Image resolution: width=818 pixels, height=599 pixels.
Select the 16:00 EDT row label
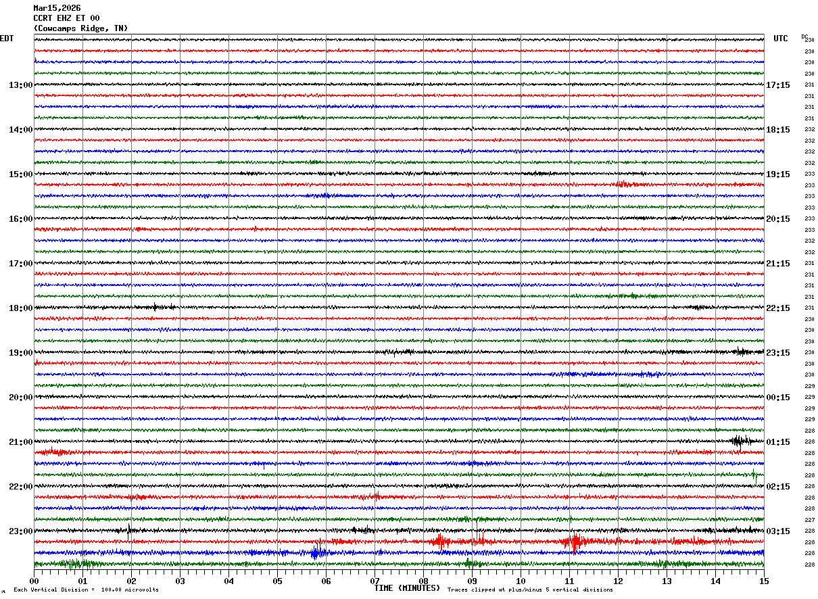21,219
